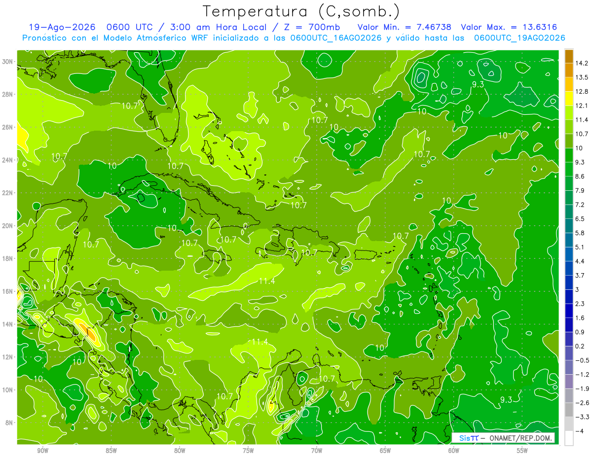Click the "-0.5" value on the color scale
The height and width of the screenshot is (457, 592).
tap(582, 360)
